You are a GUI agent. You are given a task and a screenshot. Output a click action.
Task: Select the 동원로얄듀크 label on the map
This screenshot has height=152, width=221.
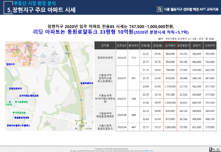click(x=87, y=83)
